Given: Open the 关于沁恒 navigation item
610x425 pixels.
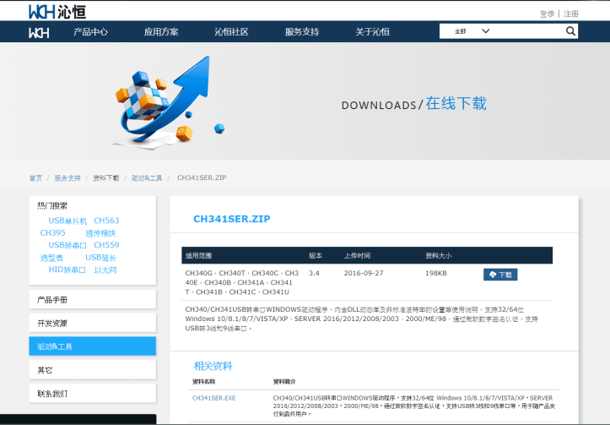Looking at the screenshot, I should tap(372, 32).
